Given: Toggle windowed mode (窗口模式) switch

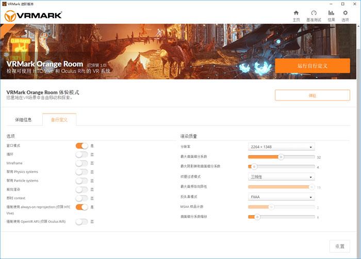Looking at the screenshot, I should (x=81, y=145).
